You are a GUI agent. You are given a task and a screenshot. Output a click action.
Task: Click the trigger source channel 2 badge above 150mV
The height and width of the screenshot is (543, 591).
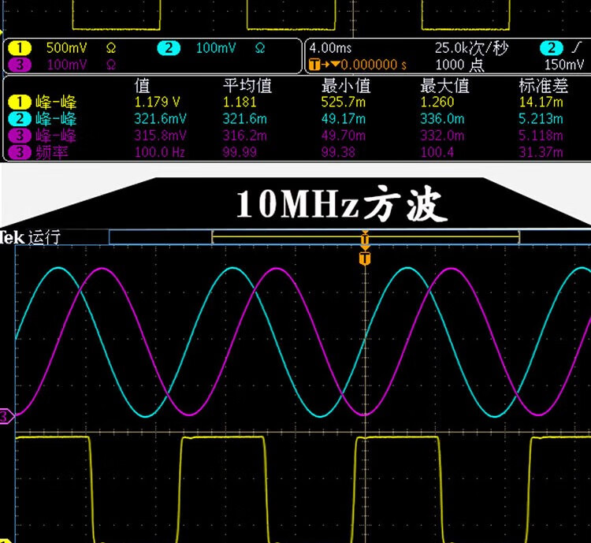tap(552, 48)
